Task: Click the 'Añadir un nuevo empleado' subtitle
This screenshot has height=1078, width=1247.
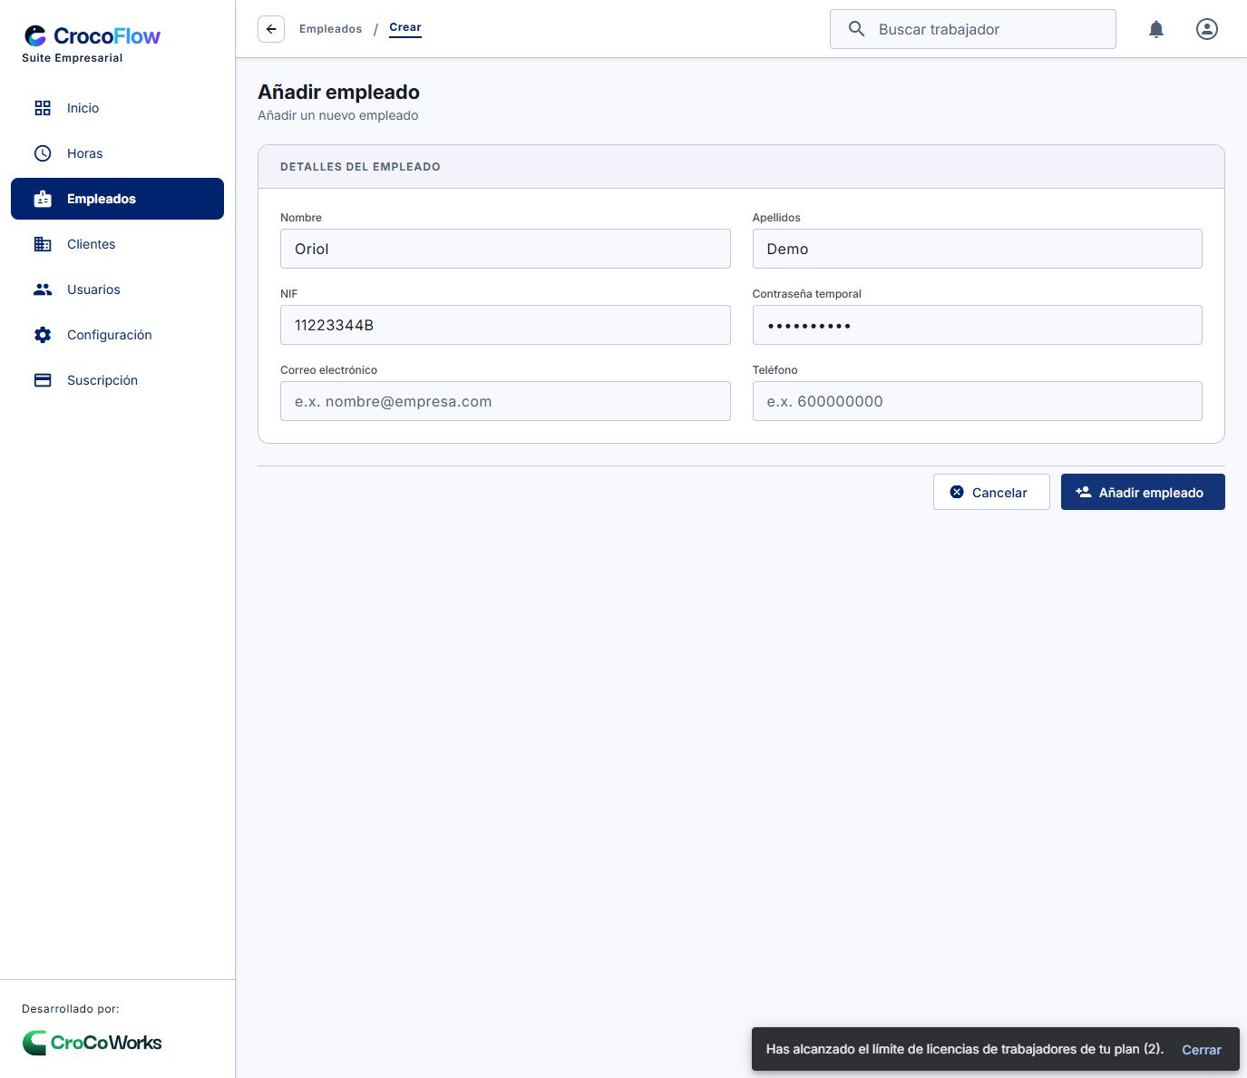Action: point(338,115)
